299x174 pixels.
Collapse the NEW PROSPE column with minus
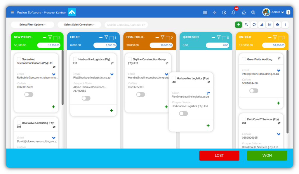click(45, 38)
